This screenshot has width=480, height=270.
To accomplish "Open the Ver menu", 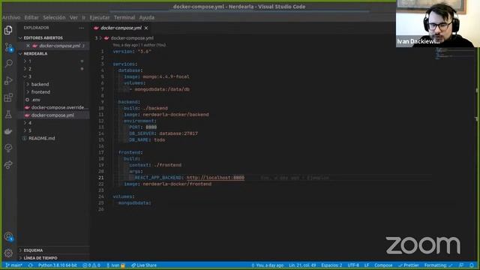I will tap(73, 17).
